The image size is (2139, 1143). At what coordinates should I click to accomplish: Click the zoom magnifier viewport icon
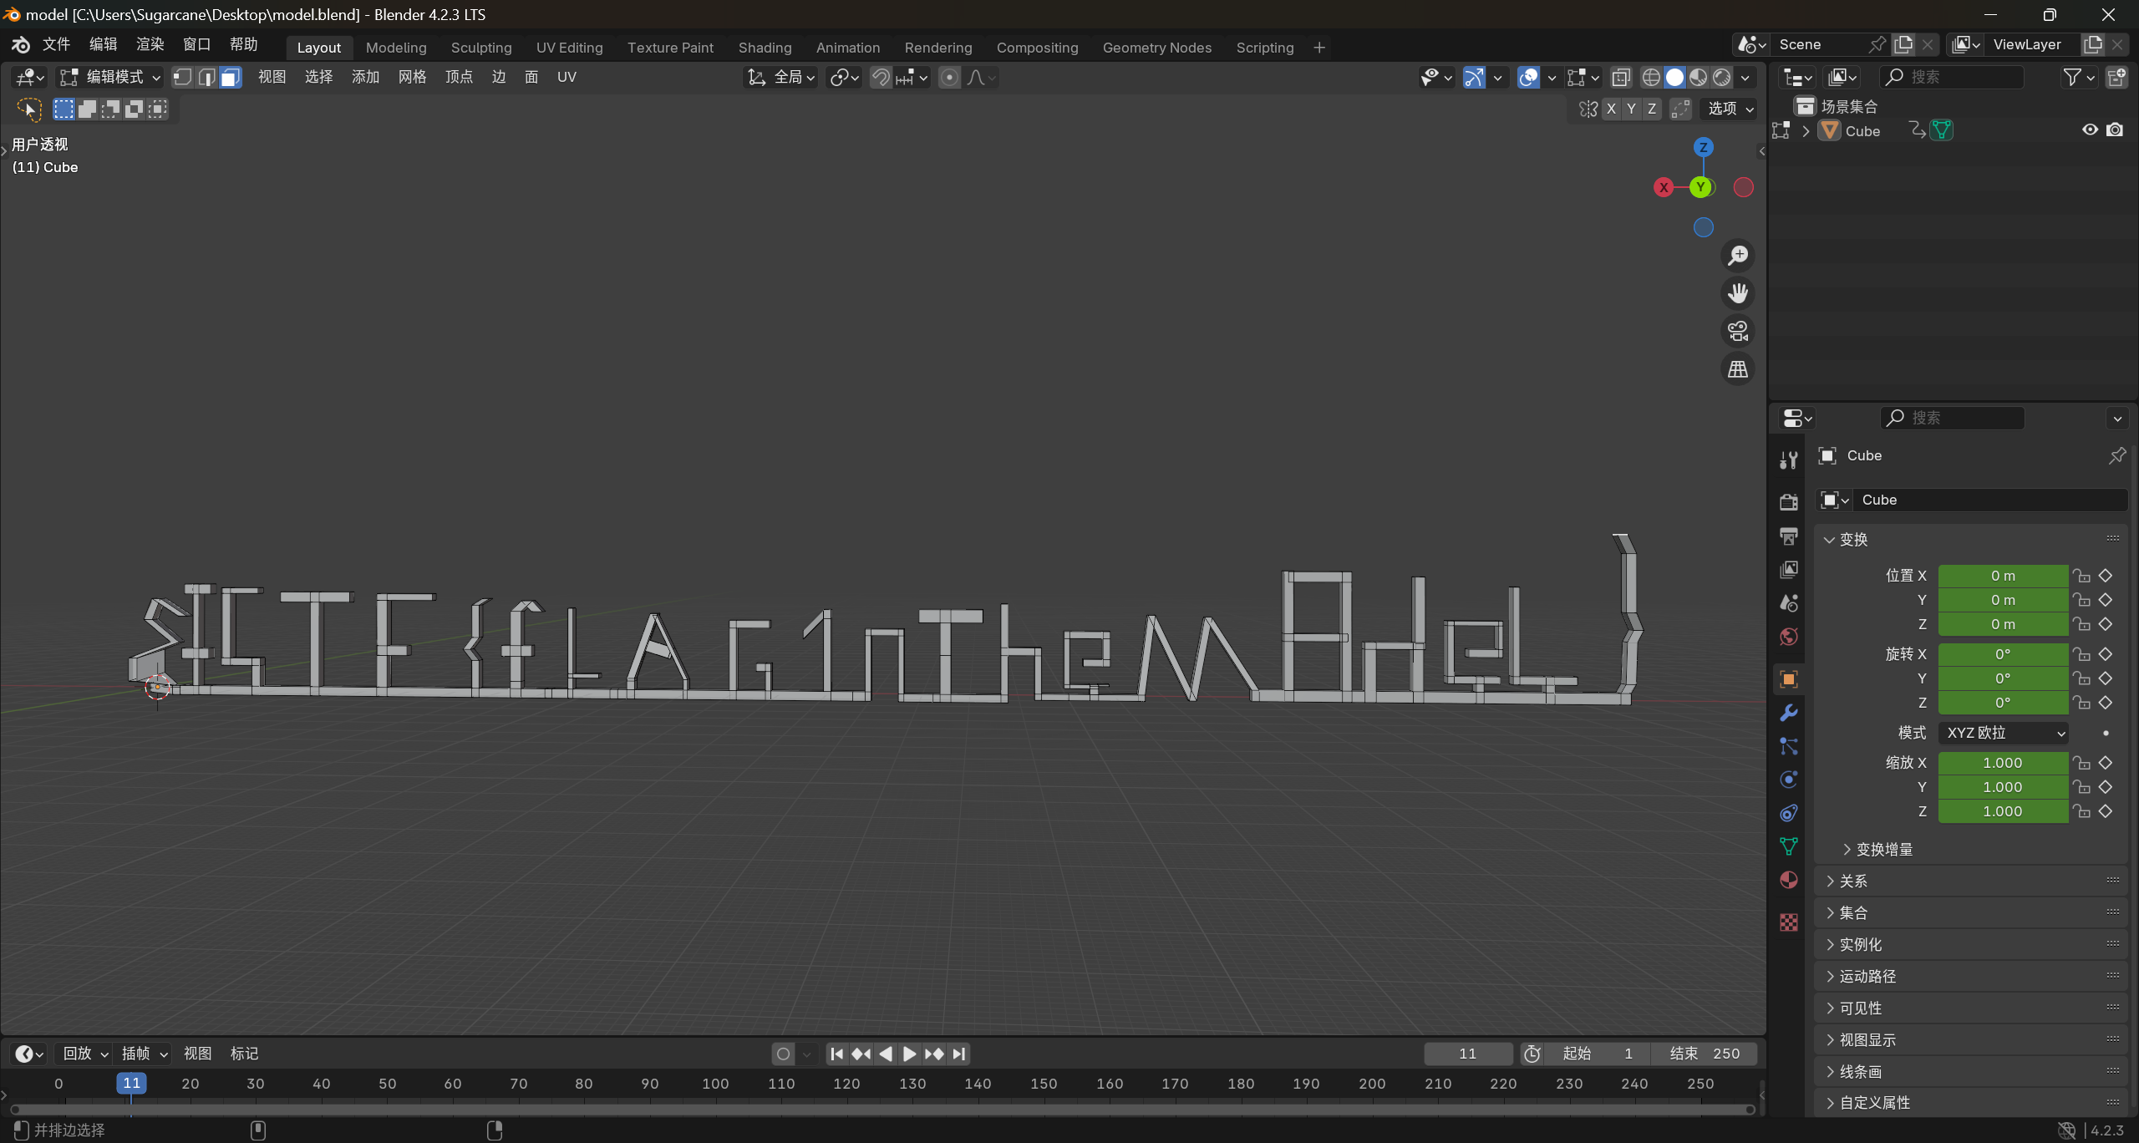click(1738, 256)
